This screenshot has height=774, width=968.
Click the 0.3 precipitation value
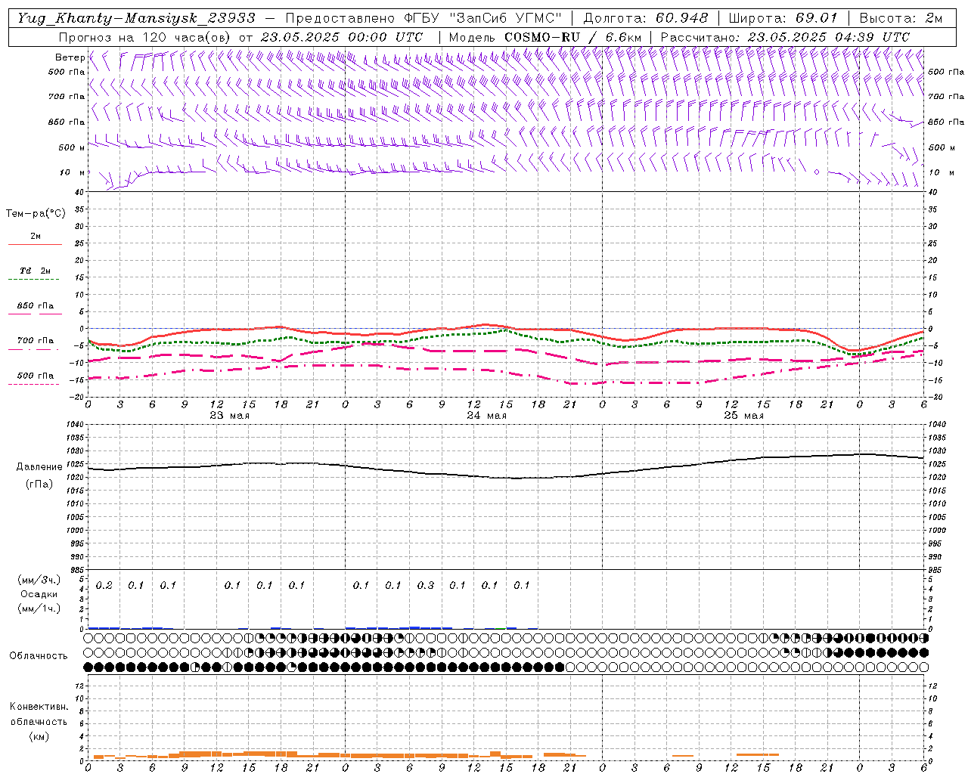tap(426, 585)
